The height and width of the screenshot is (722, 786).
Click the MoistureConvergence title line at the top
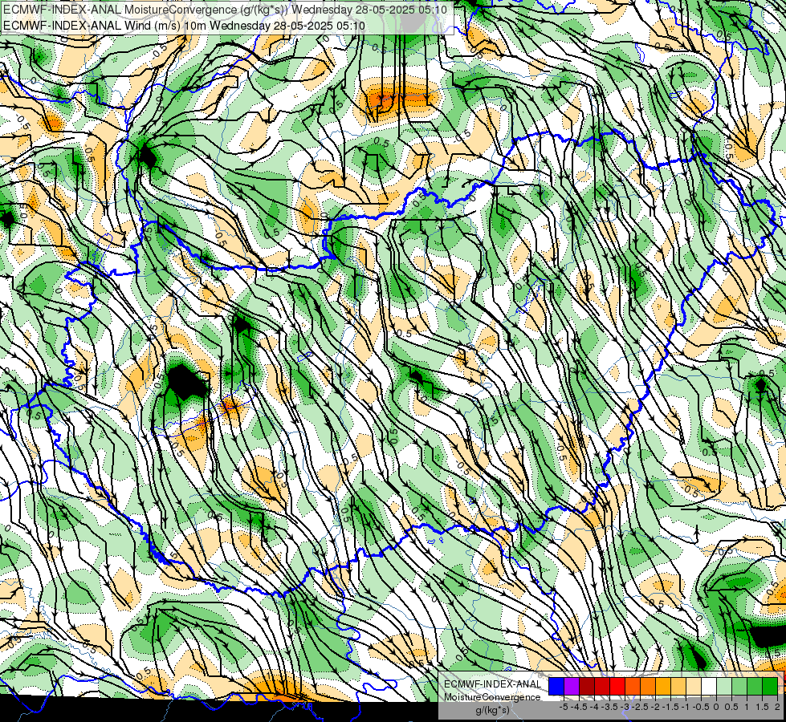[x=225, y=10]
